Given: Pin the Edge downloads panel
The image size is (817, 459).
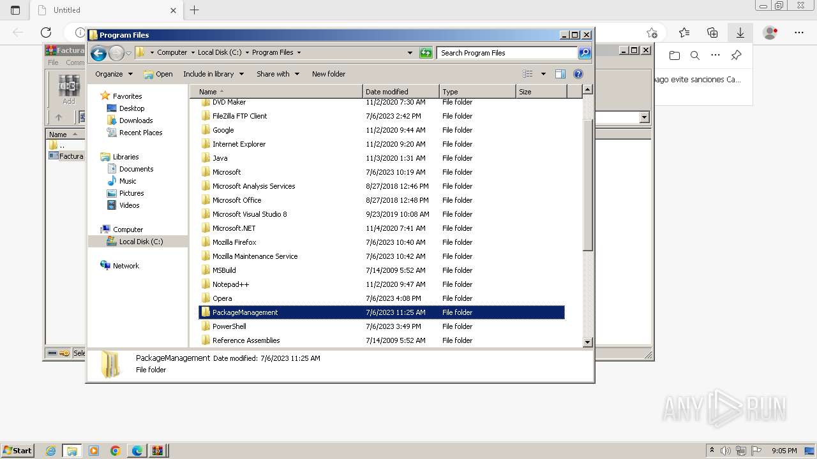Looking at the screenshot, I should click(736, 55).
